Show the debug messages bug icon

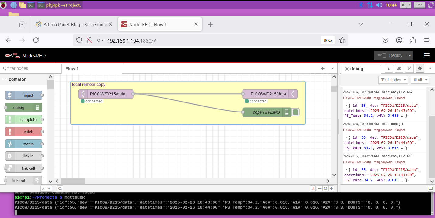(x=420, y=69)
